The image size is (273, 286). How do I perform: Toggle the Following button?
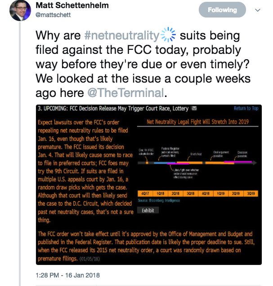click(x=222, y=10)
